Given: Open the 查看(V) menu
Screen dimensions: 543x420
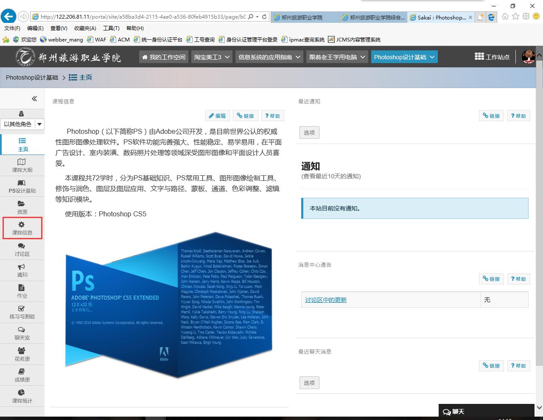Looking at the screenshot, I should (59, 28).
